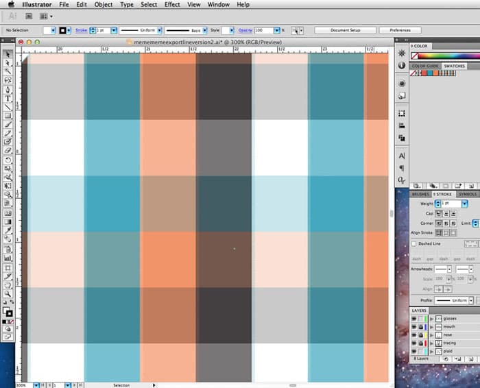Select the Direct Selection tool
This screenshot has height=388, width=480.
[8, 63]
